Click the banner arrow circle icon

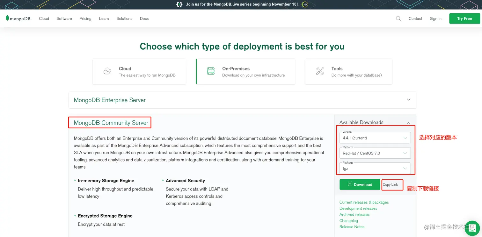pos(305,4)
